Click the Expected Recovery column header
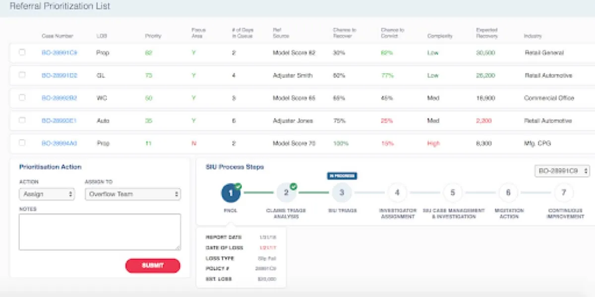Viewport: 595px width, 297px height. point(486,33)
